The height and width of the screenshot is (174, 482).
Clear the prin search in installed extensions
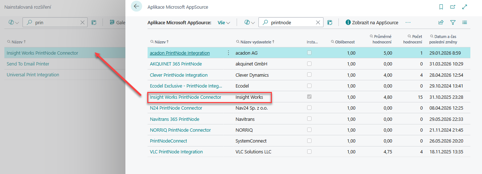click(83, 22)
